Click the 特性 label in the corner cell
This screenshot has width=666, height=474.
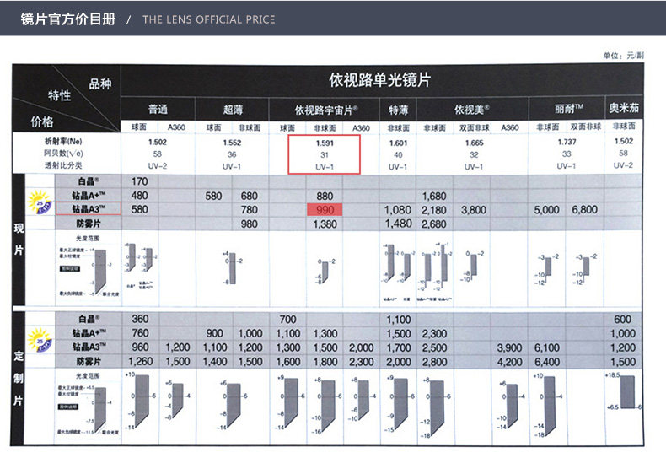(59, 95)
